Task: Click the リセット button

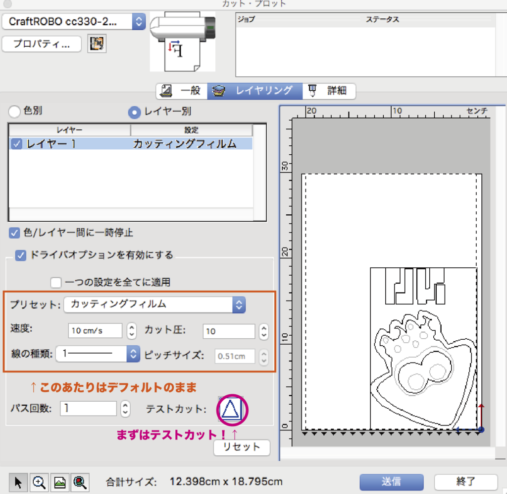Action: (242, 447)
